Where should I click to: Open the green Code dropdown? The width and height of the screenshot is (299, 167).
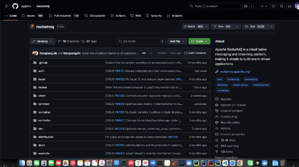[x=199, y=41]
